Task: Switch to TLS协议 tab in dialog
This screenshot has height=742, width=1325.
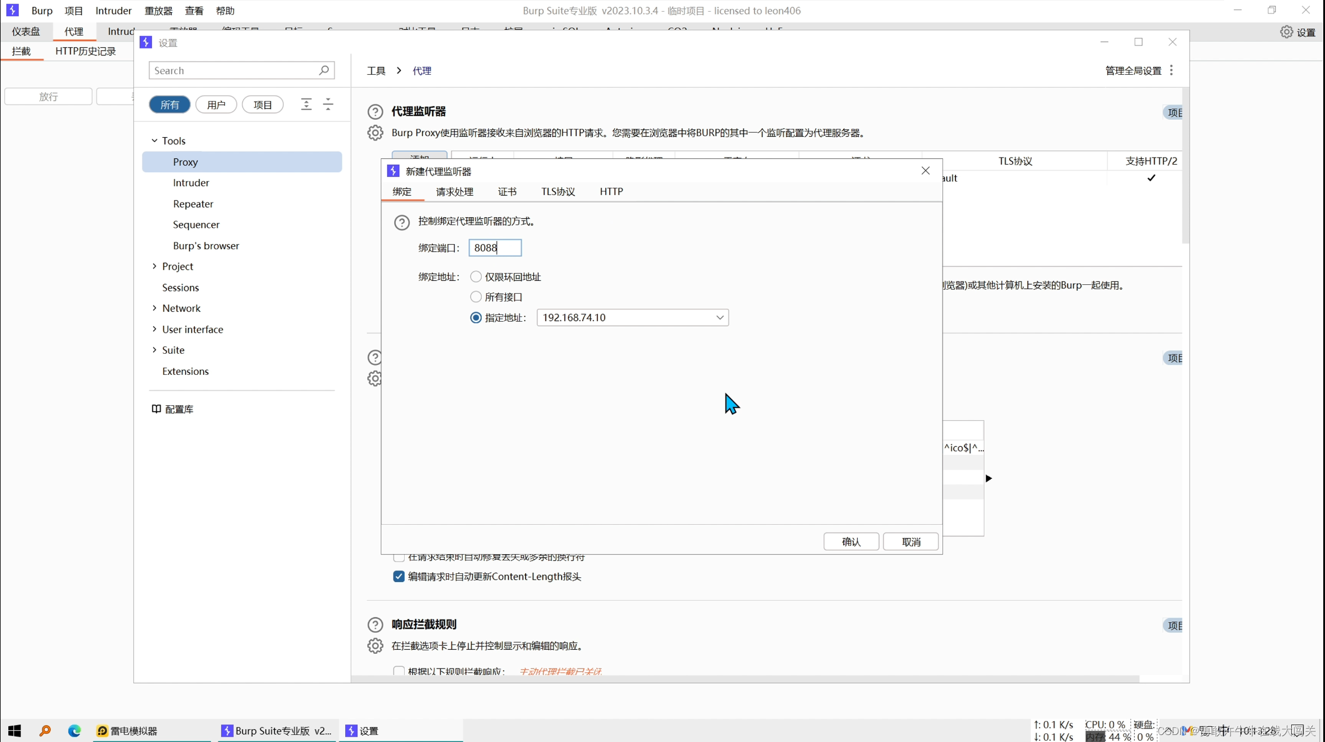Action: pyautogui.click(x=558, y=191)
